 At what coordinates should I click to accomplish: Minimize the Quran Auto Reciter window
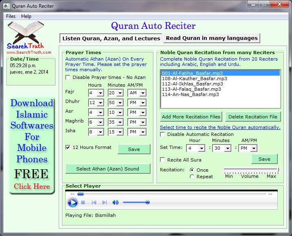(253, 4)
